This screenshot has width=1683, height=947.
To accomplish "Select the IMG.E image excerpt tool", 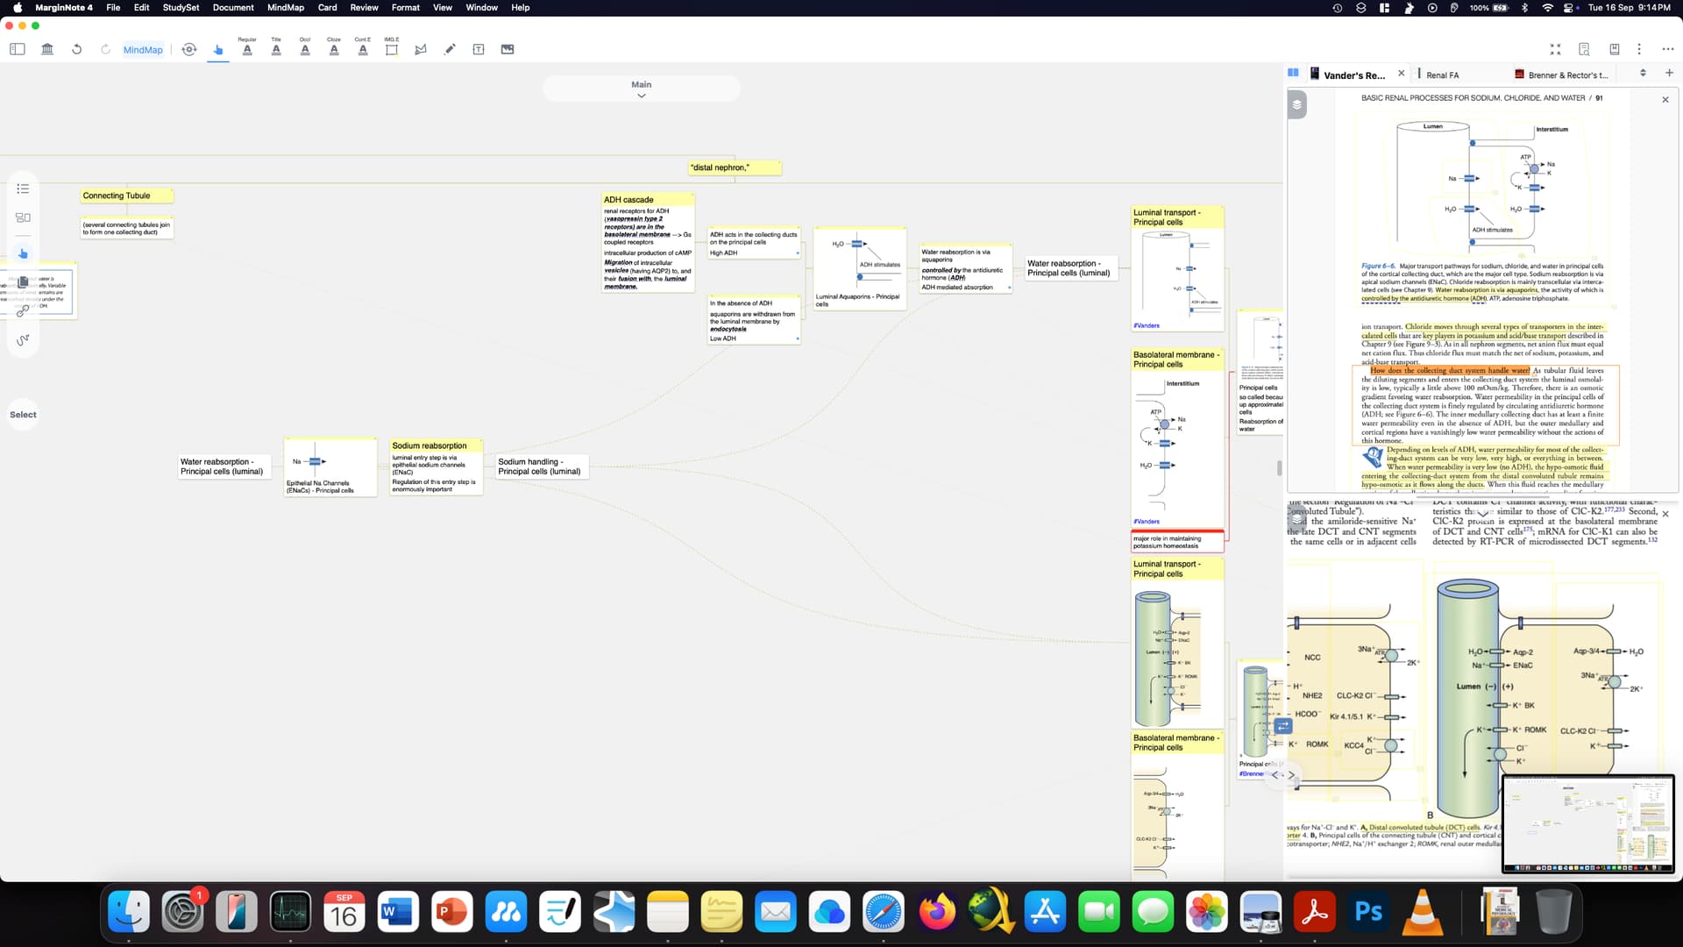I will pyautogui.click(x=392, y=49).
